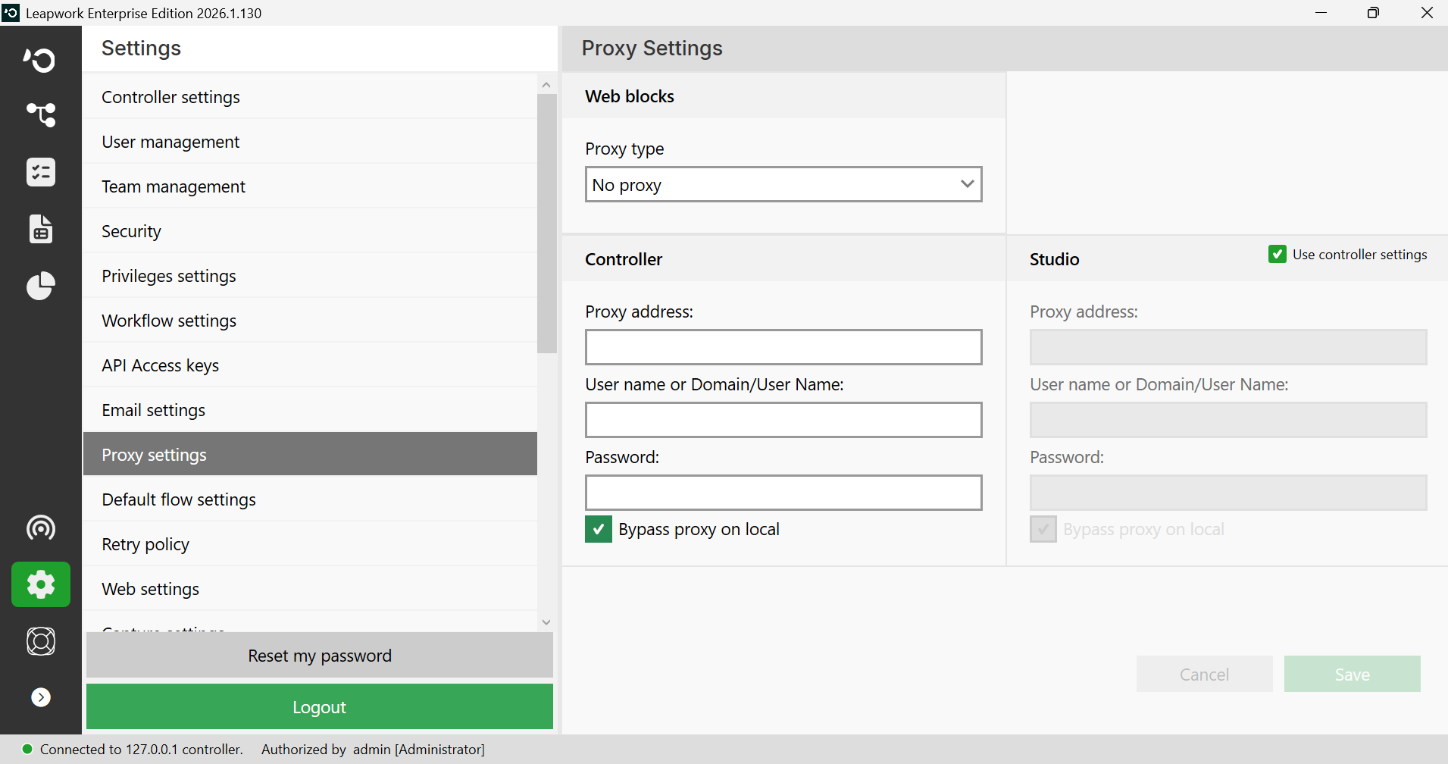Open the Schedules checklist icon
This screenshot has height=764, width=1448.
tap(40, 172)
